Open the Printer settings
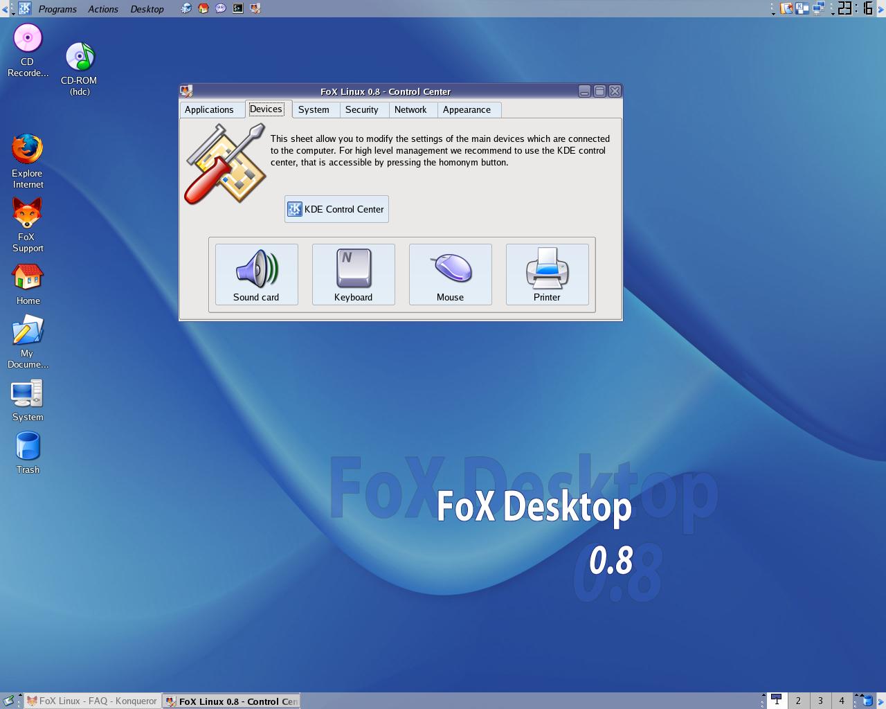This screenshot has width=886, height=709. click(547, 274)
